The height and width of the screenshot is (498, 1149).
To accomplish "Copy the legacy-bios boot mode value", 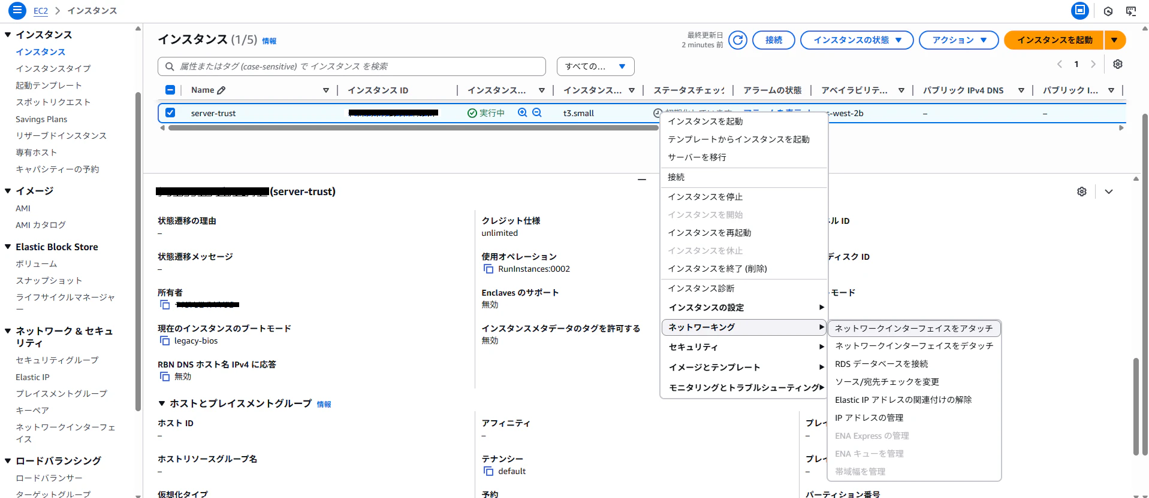I will point(165,341).
